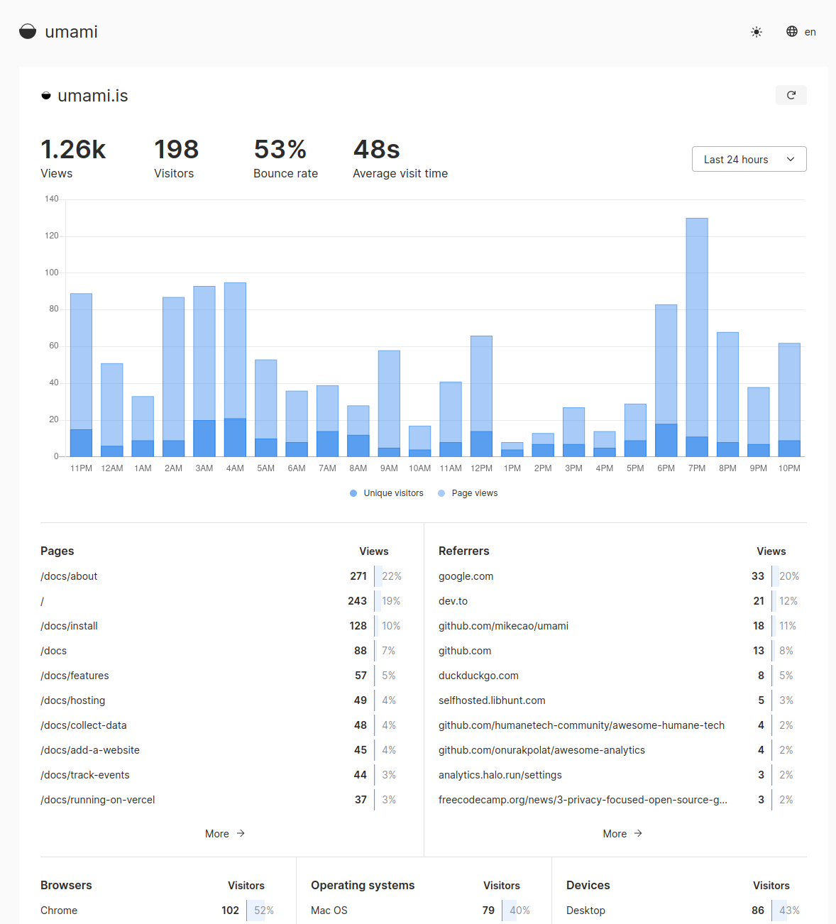Toggle the light/dark theme sun icon
The image size is (836, 924).
757,32
